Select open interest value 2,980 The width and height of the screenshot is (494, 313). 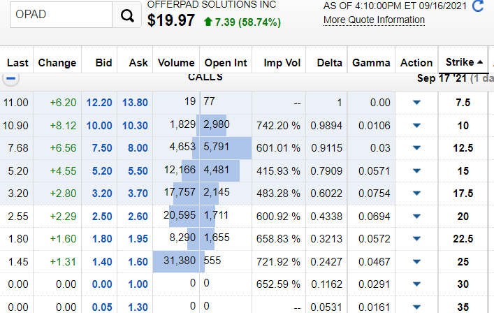pos(217,124)
